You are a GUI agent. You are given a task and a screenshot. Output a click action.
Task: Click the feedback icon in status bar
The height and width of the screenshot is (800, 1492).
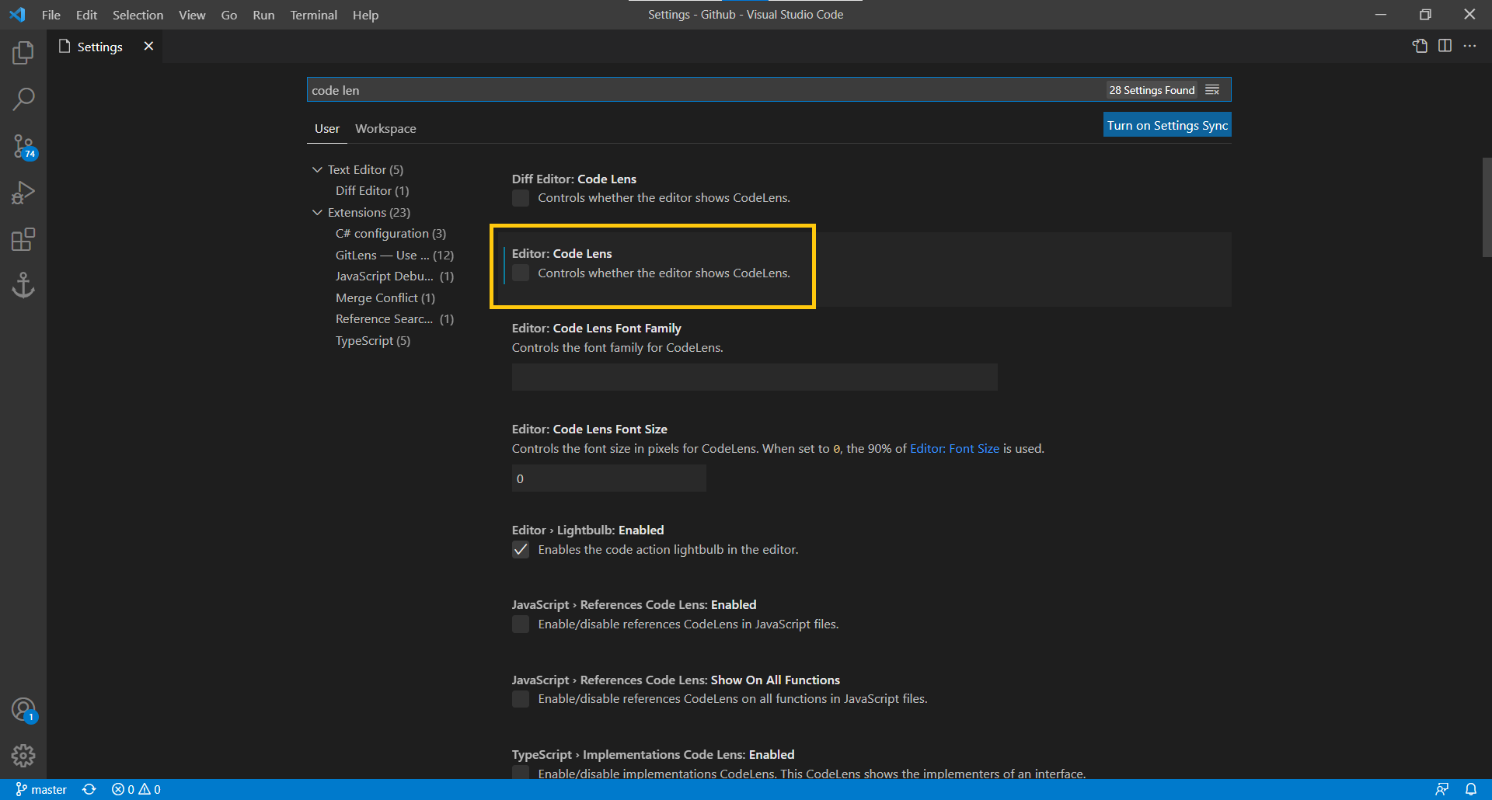(1441, 789)
